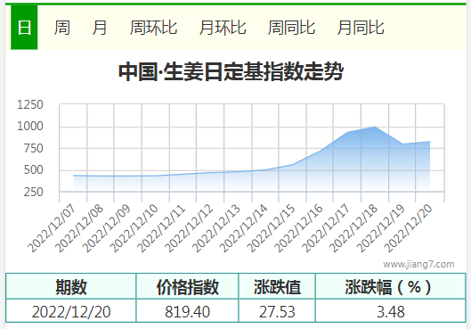
Task: Click the 涨跌值 column header
Action: coord(277,286)
